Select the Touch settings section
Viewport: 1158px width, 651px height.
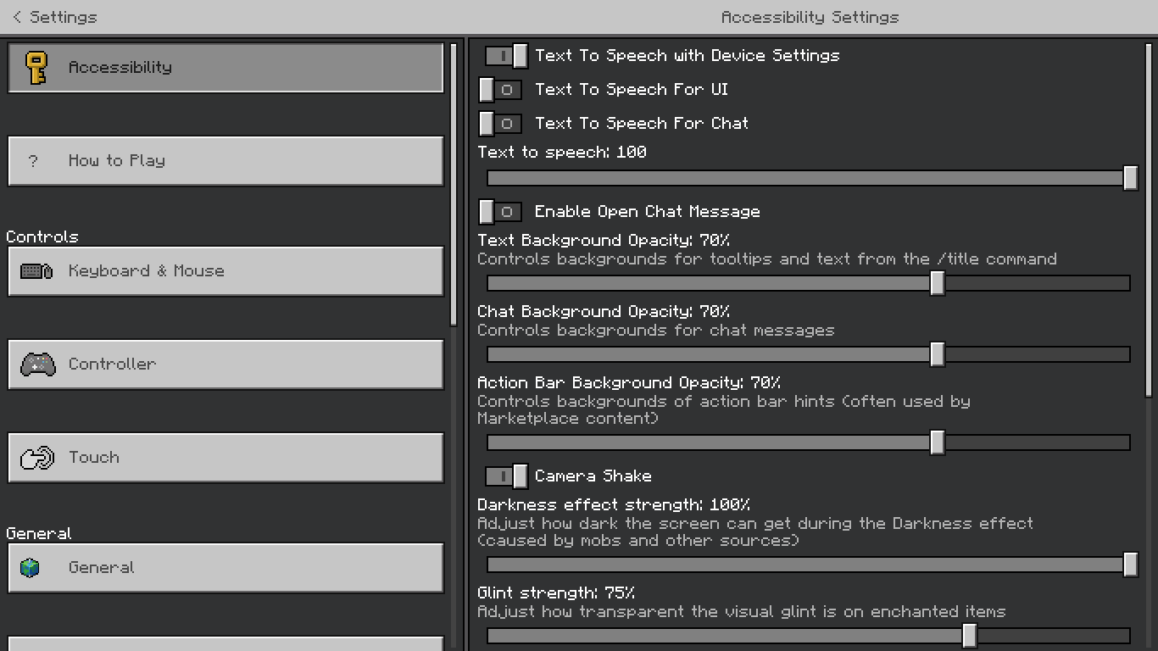point(225,458)
